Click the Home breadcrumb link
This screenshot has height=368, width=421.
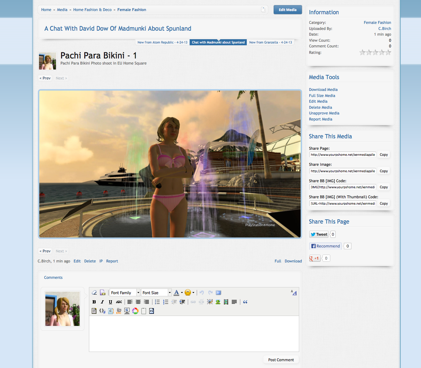46,10
